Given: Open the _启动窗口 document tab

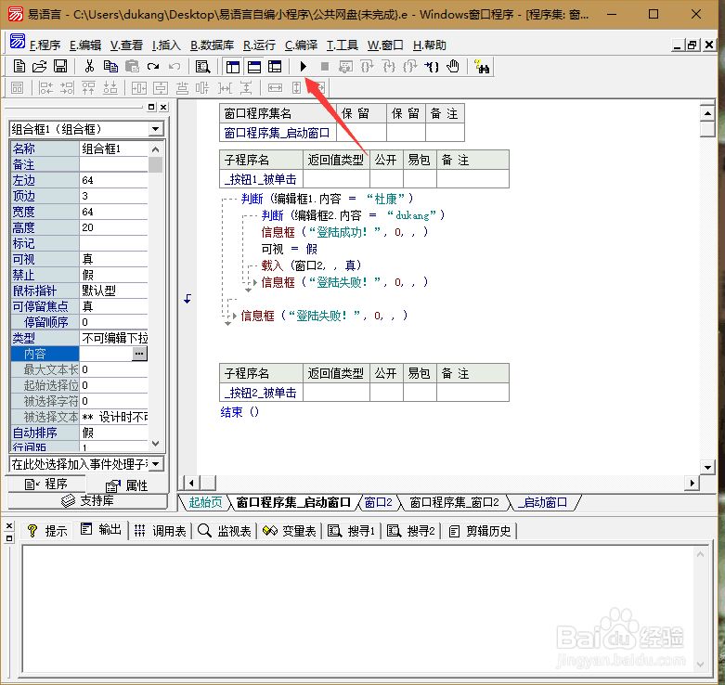Looking at the screenshot, I should click(543, 502).
